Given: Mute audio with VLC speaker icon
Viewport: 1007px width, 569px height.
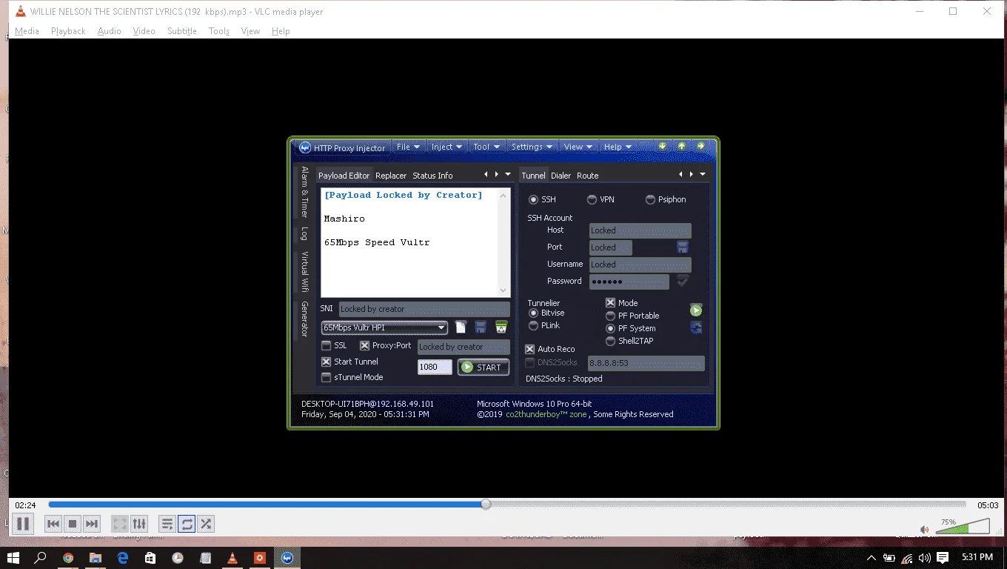Looking at the screenshot, I should 924,529.
